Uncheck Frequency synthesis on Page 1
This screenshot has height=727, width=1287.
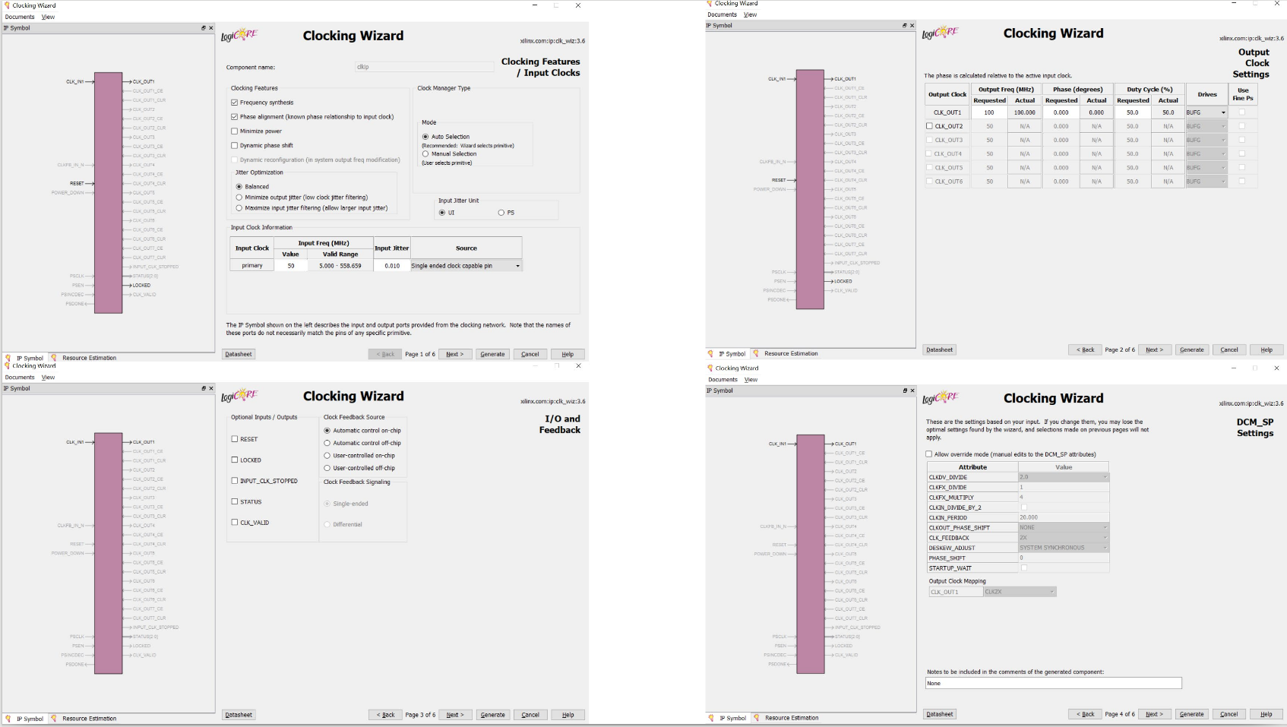pyautogui.click(x=235, y=103)
